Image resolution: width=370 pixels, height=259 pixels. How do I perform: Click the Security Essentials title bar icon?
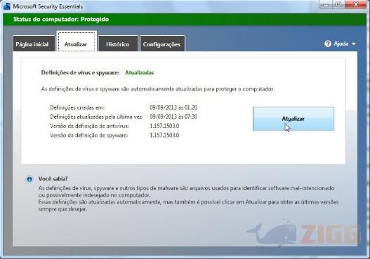(x=6, y=6)
